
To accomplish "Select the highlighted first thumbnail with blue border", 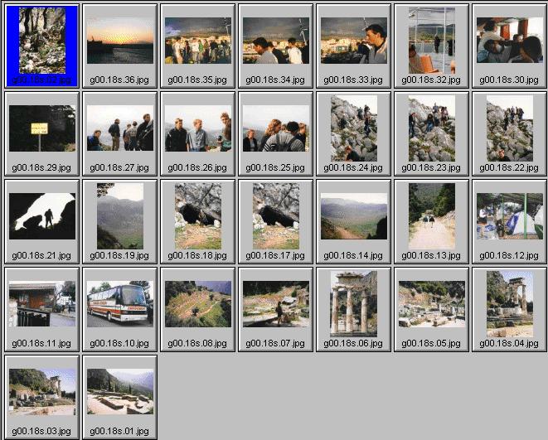I will click(42, 41).
